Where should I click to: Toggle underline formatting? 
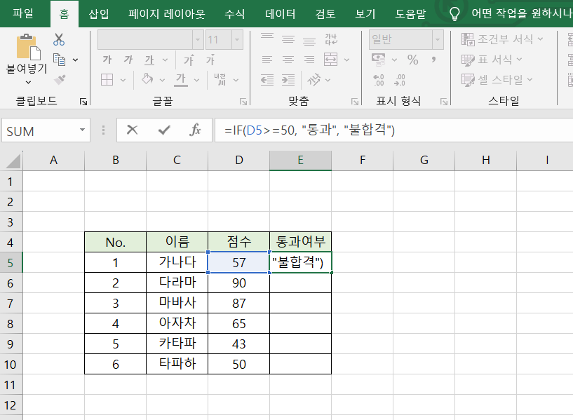149,59
